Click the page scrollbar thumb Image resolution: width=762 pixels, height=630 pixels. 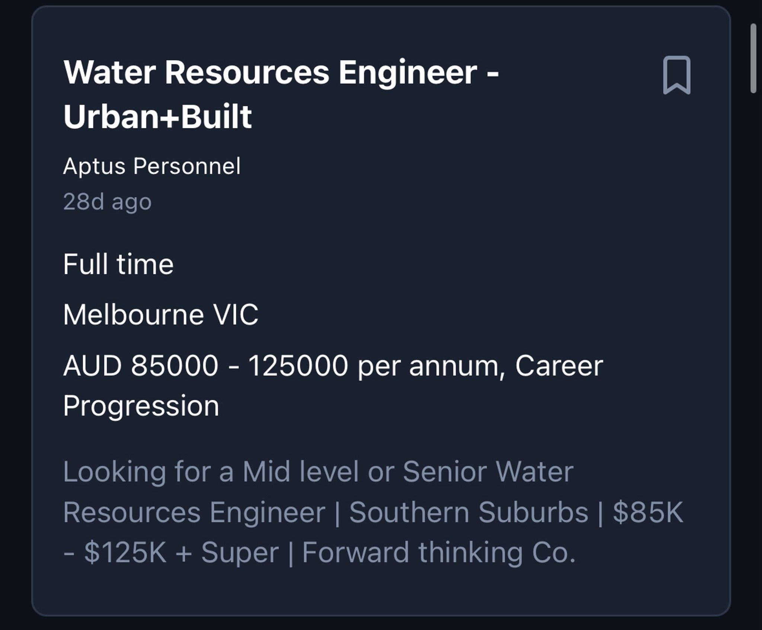[753, 58]
